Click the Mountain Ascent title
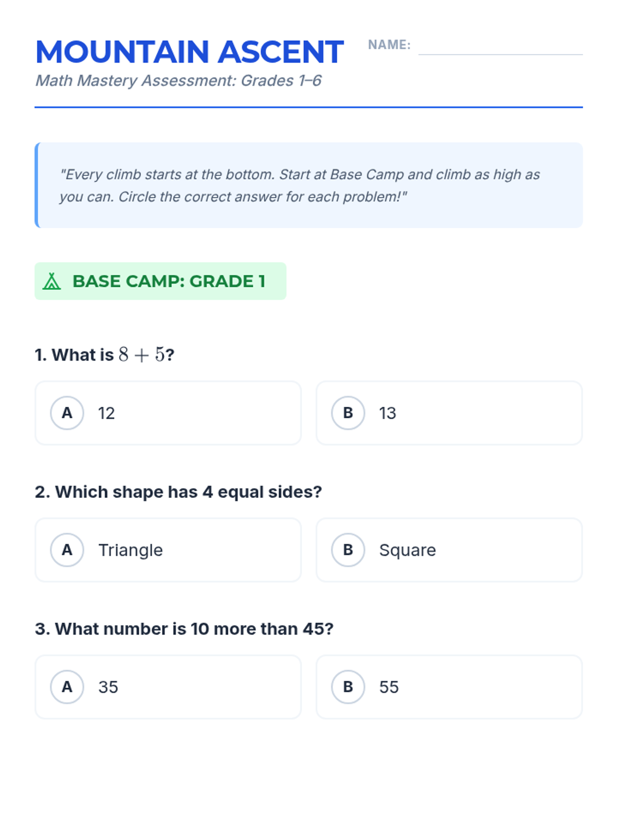 pyautogui.click(x=189, y=52)
